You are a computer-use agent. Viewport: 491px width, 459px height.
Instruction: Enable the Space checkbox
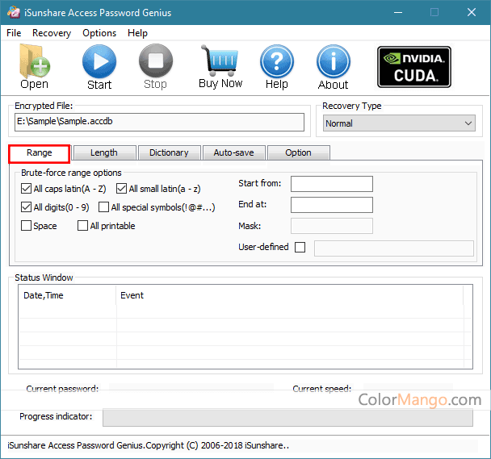(x=26, y=226)
